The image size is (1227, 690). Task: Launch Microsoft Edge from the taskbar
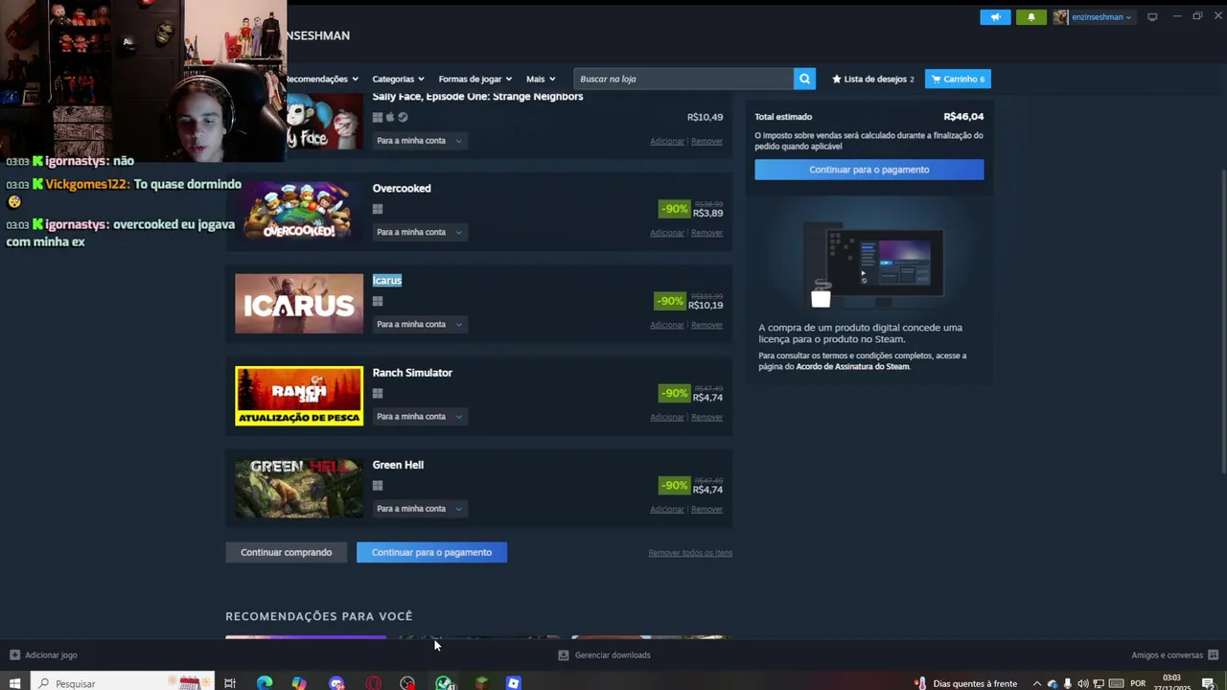coord(265,683)
